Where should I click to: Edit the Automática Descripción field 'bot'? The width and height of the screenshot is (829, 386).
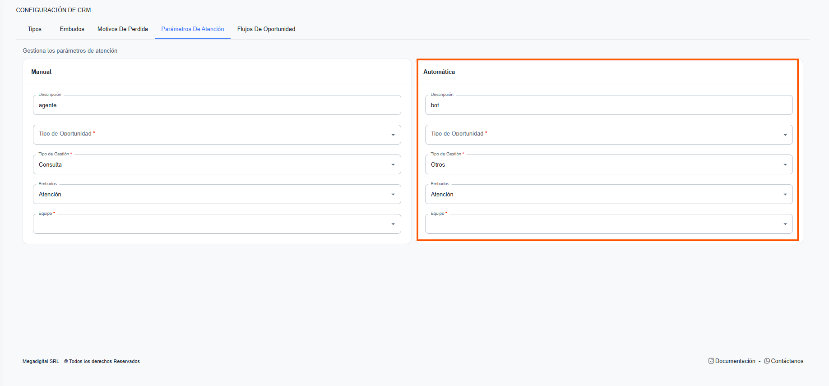pos(608,105)
